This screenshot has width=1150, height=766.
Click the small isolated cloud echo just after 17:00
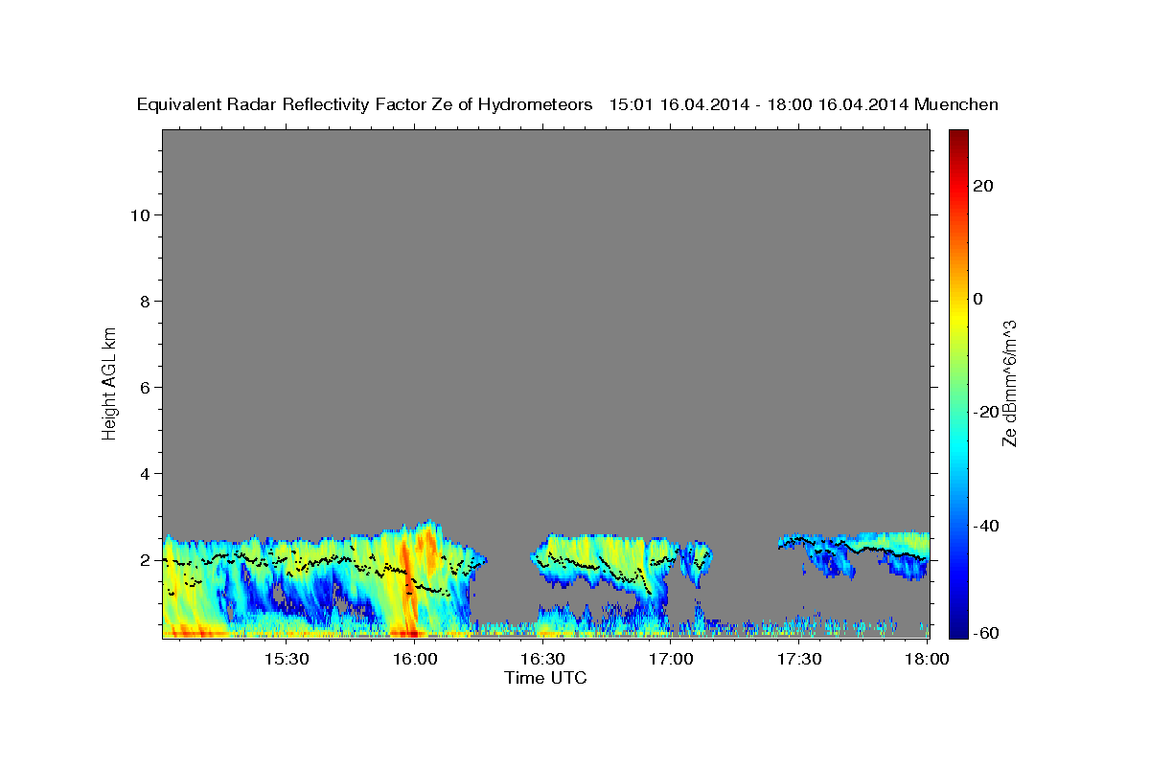[x=697, y=560]
